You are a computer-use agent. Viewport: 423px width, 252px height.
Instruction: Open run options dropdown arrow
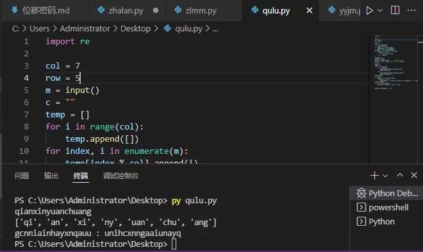pos(380,10)
